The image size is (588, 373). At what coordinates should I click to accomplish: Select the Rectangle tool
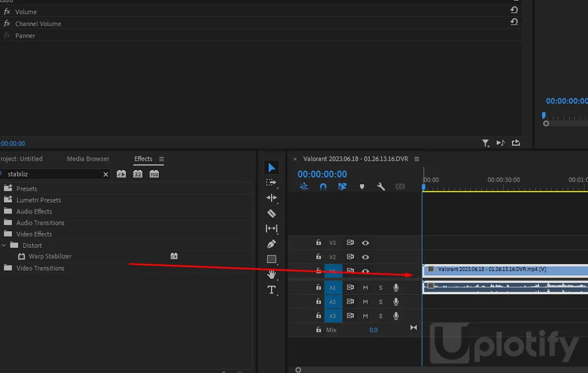pyautogui.click(x=272, y=259)
